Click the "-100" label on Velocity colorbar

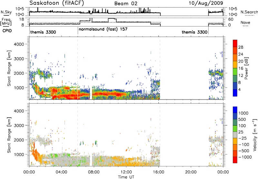click(243, 144)
